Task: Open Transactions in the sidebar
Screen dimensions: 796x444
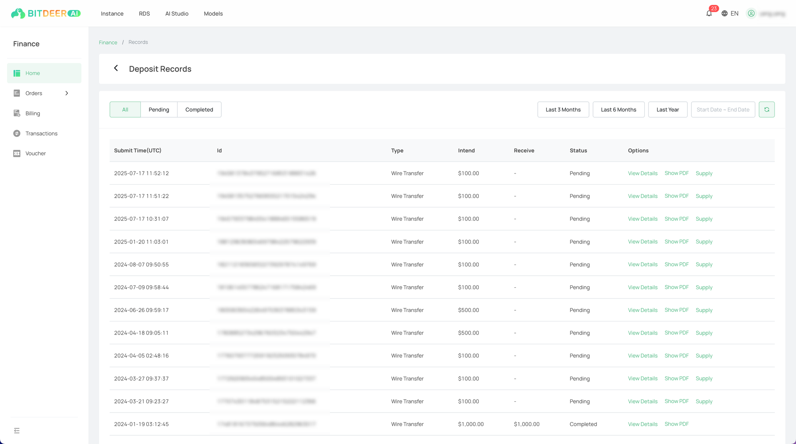Action: coord(41,133)
